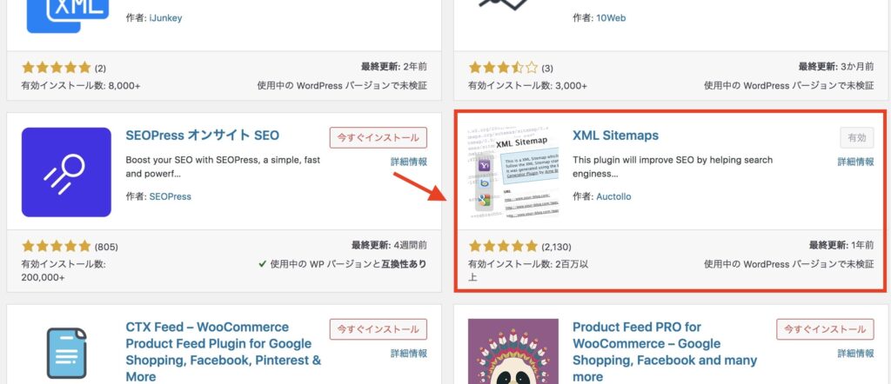The width and height of the screenshot is (891, 384).
Task: Click the Product Feed PRO skull icon
Action: (513, 351)
